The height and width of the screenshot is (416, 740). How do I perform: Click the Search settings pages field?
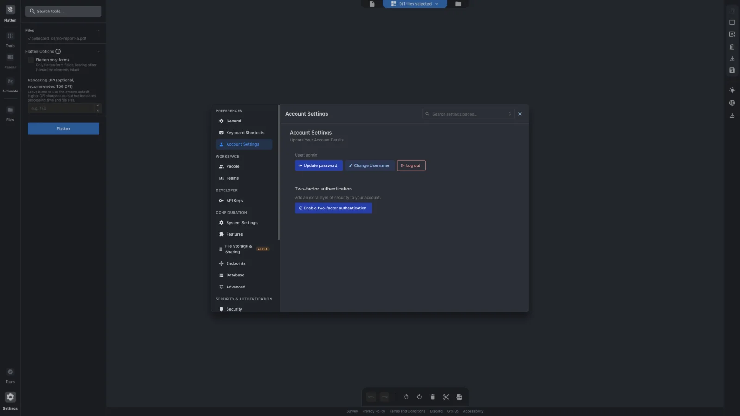[x=468, y=114]
